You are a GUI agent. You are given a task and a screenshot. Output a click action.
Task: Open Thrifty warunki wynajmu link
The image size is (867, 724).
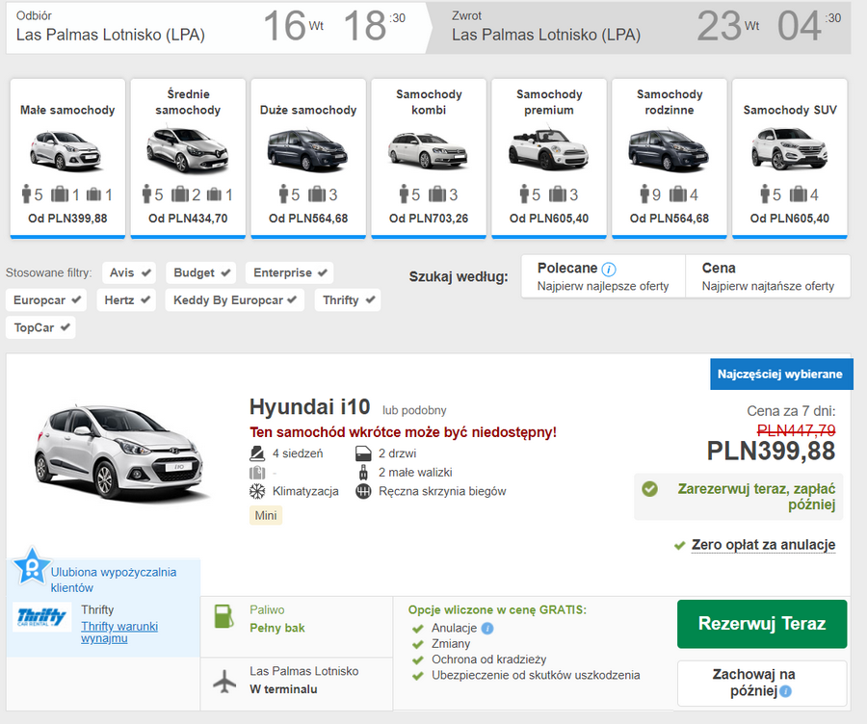pyautogui.click(x=118, y=633)
